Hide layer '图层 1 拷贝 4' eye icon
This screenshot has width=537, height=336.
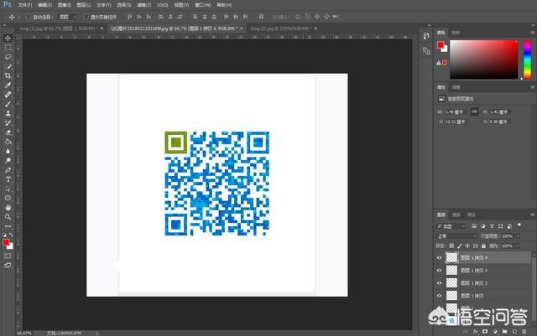[x=439, y=257]
